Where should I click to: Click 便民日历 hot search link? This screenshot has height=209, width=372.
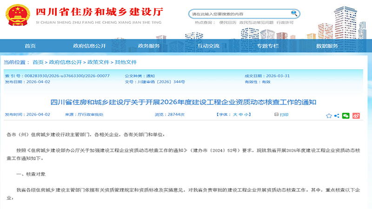point(228,22)
